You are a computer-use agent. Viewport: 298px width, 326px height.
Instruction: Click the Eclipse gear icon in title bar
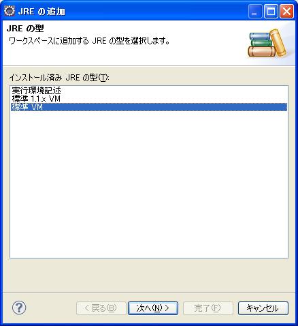(10, 11)
